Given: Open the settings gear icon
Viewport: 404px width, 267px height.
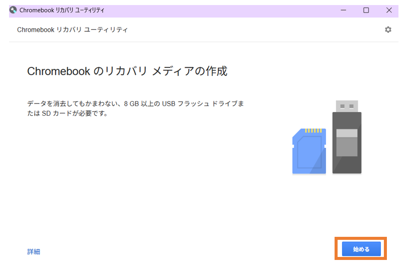Looking at the screenshot, I should [x=388, y=30].
